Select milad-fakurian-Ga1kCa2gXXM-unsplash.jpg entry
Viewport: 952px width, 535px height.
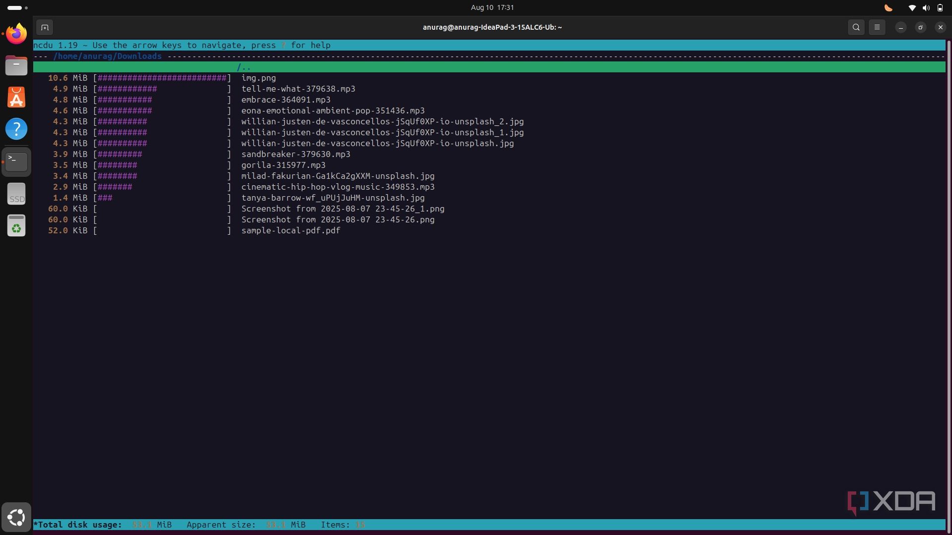point(338,176)
